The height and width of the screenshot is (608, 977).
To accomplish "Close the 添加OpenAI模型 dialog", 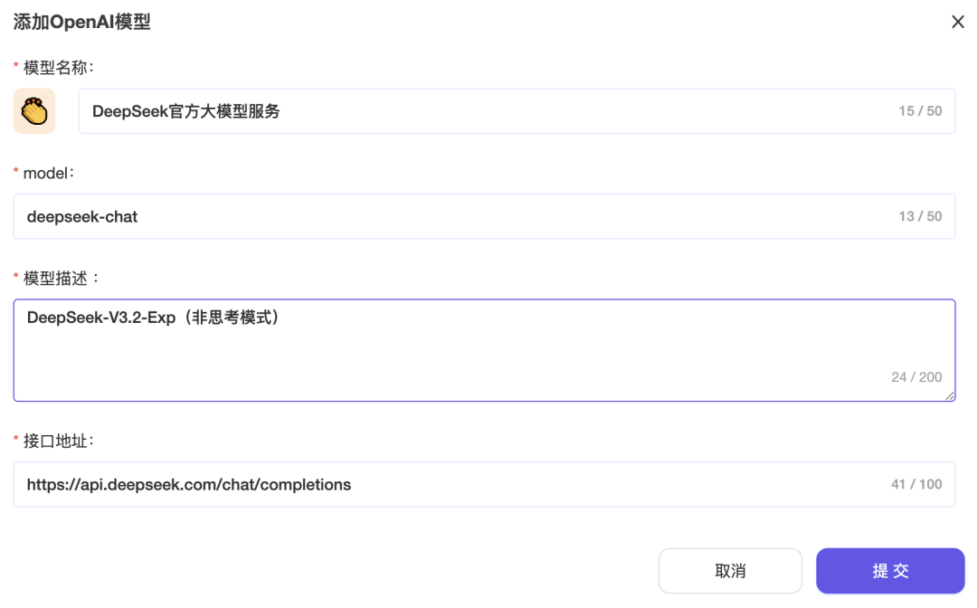I will [x=958, y=22].
